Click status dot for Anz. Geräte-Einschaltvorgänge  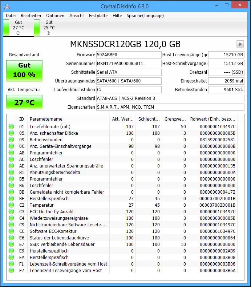click(x=11, y=146)
